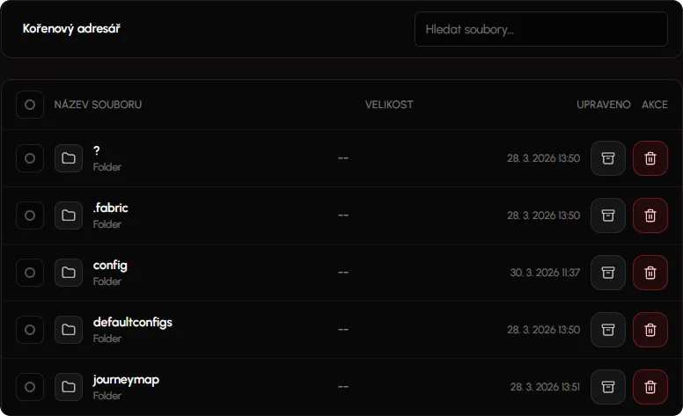Image resolution: width=683 pixels, height=416 pixels.
Task: Click the archive icon for the ? folder
Action: tap(607, 158)
